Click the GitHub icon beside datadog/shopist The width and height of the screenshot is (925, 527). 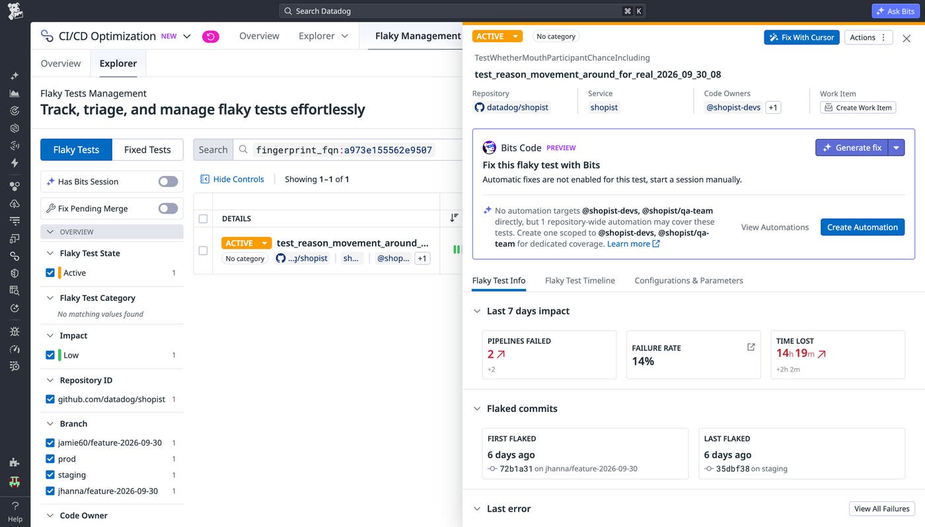click(x=480, y=107)
